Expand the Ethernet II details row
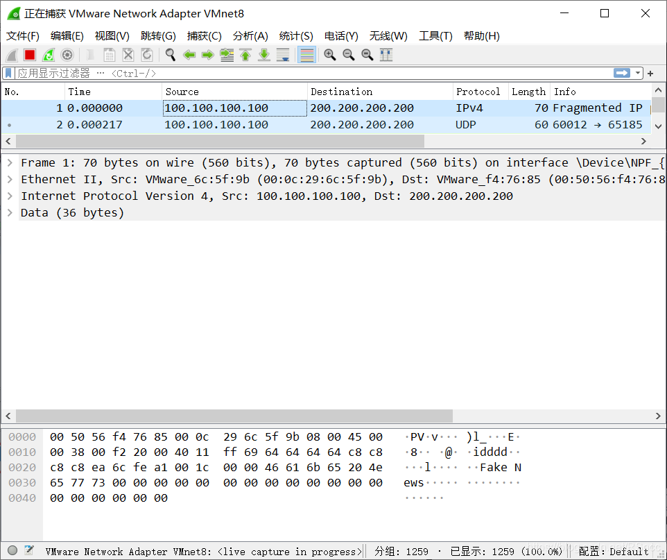Viewport: 667px width, 560px height. [10, 179]
